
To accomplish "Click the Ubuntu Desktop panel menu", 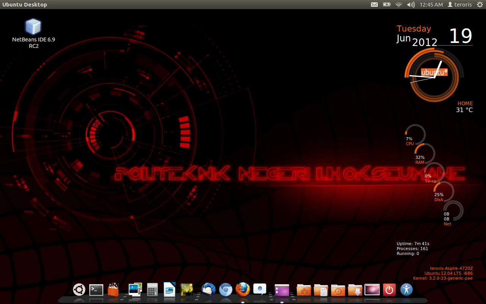I will (x=25, y=4).
